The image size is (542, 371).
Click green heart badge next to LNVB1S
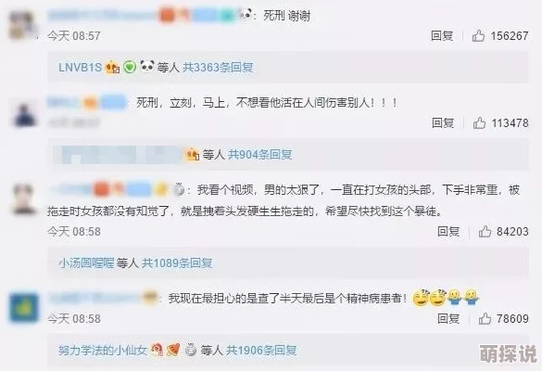(x=130, y=67)
